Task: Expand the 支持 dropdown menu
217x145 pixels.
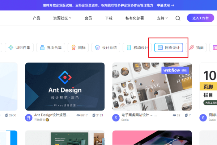Action: click(162, 18)
